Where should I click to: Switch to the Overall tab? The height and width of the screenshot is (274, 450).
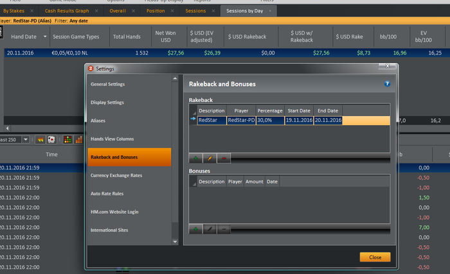click(x=118, y=11)
